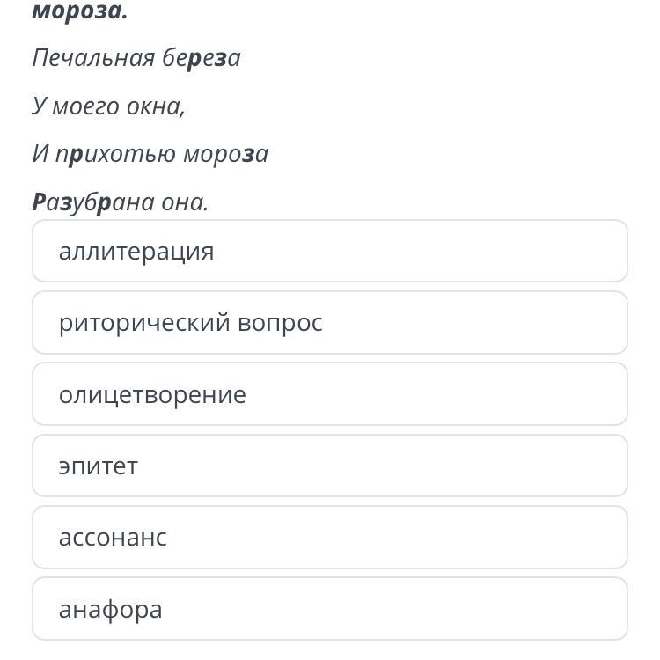Select the "аллитерация" answer option
The height and width of the screenshot is (660, 660).
(329, 252)
